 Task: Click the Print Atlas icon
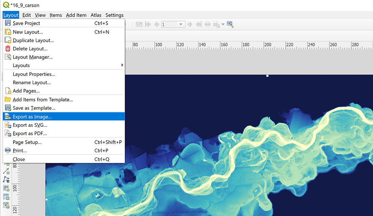click(208, 24)
